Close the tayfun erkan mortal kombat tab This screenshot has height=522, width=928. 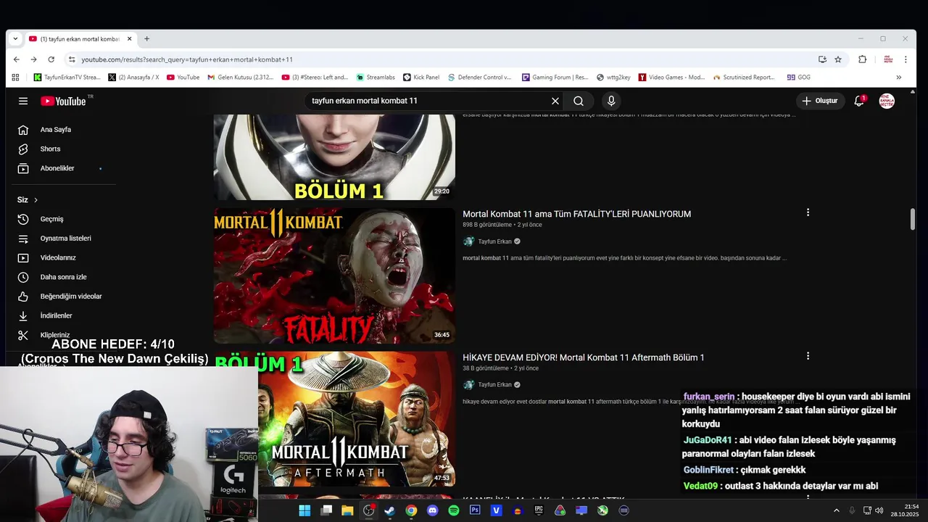tap(130, 38)
